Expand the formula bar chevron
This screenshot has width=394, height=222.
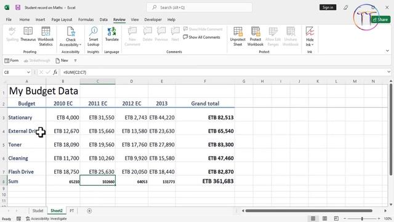388,72
